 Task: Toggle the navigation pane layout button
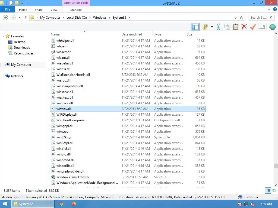(195, 27)
